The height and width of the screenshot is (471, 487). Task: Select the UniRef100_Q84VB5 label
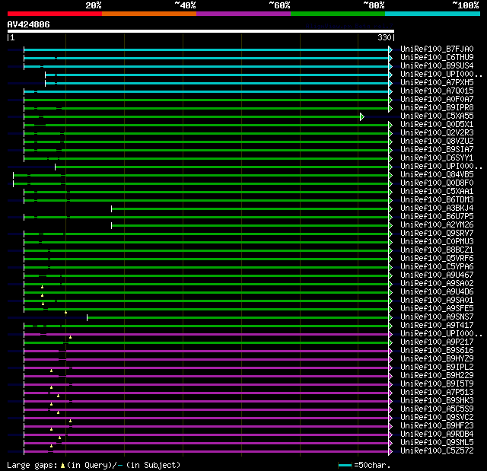pos(437,175)
